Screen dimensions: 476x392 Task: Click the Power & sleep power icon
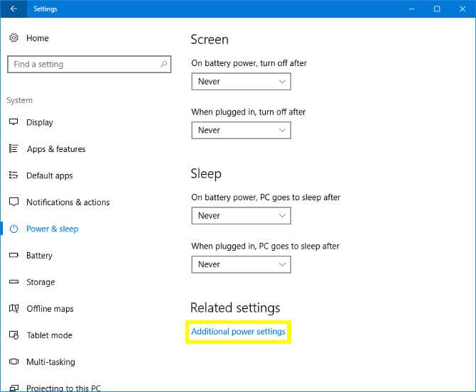(13, 229)
